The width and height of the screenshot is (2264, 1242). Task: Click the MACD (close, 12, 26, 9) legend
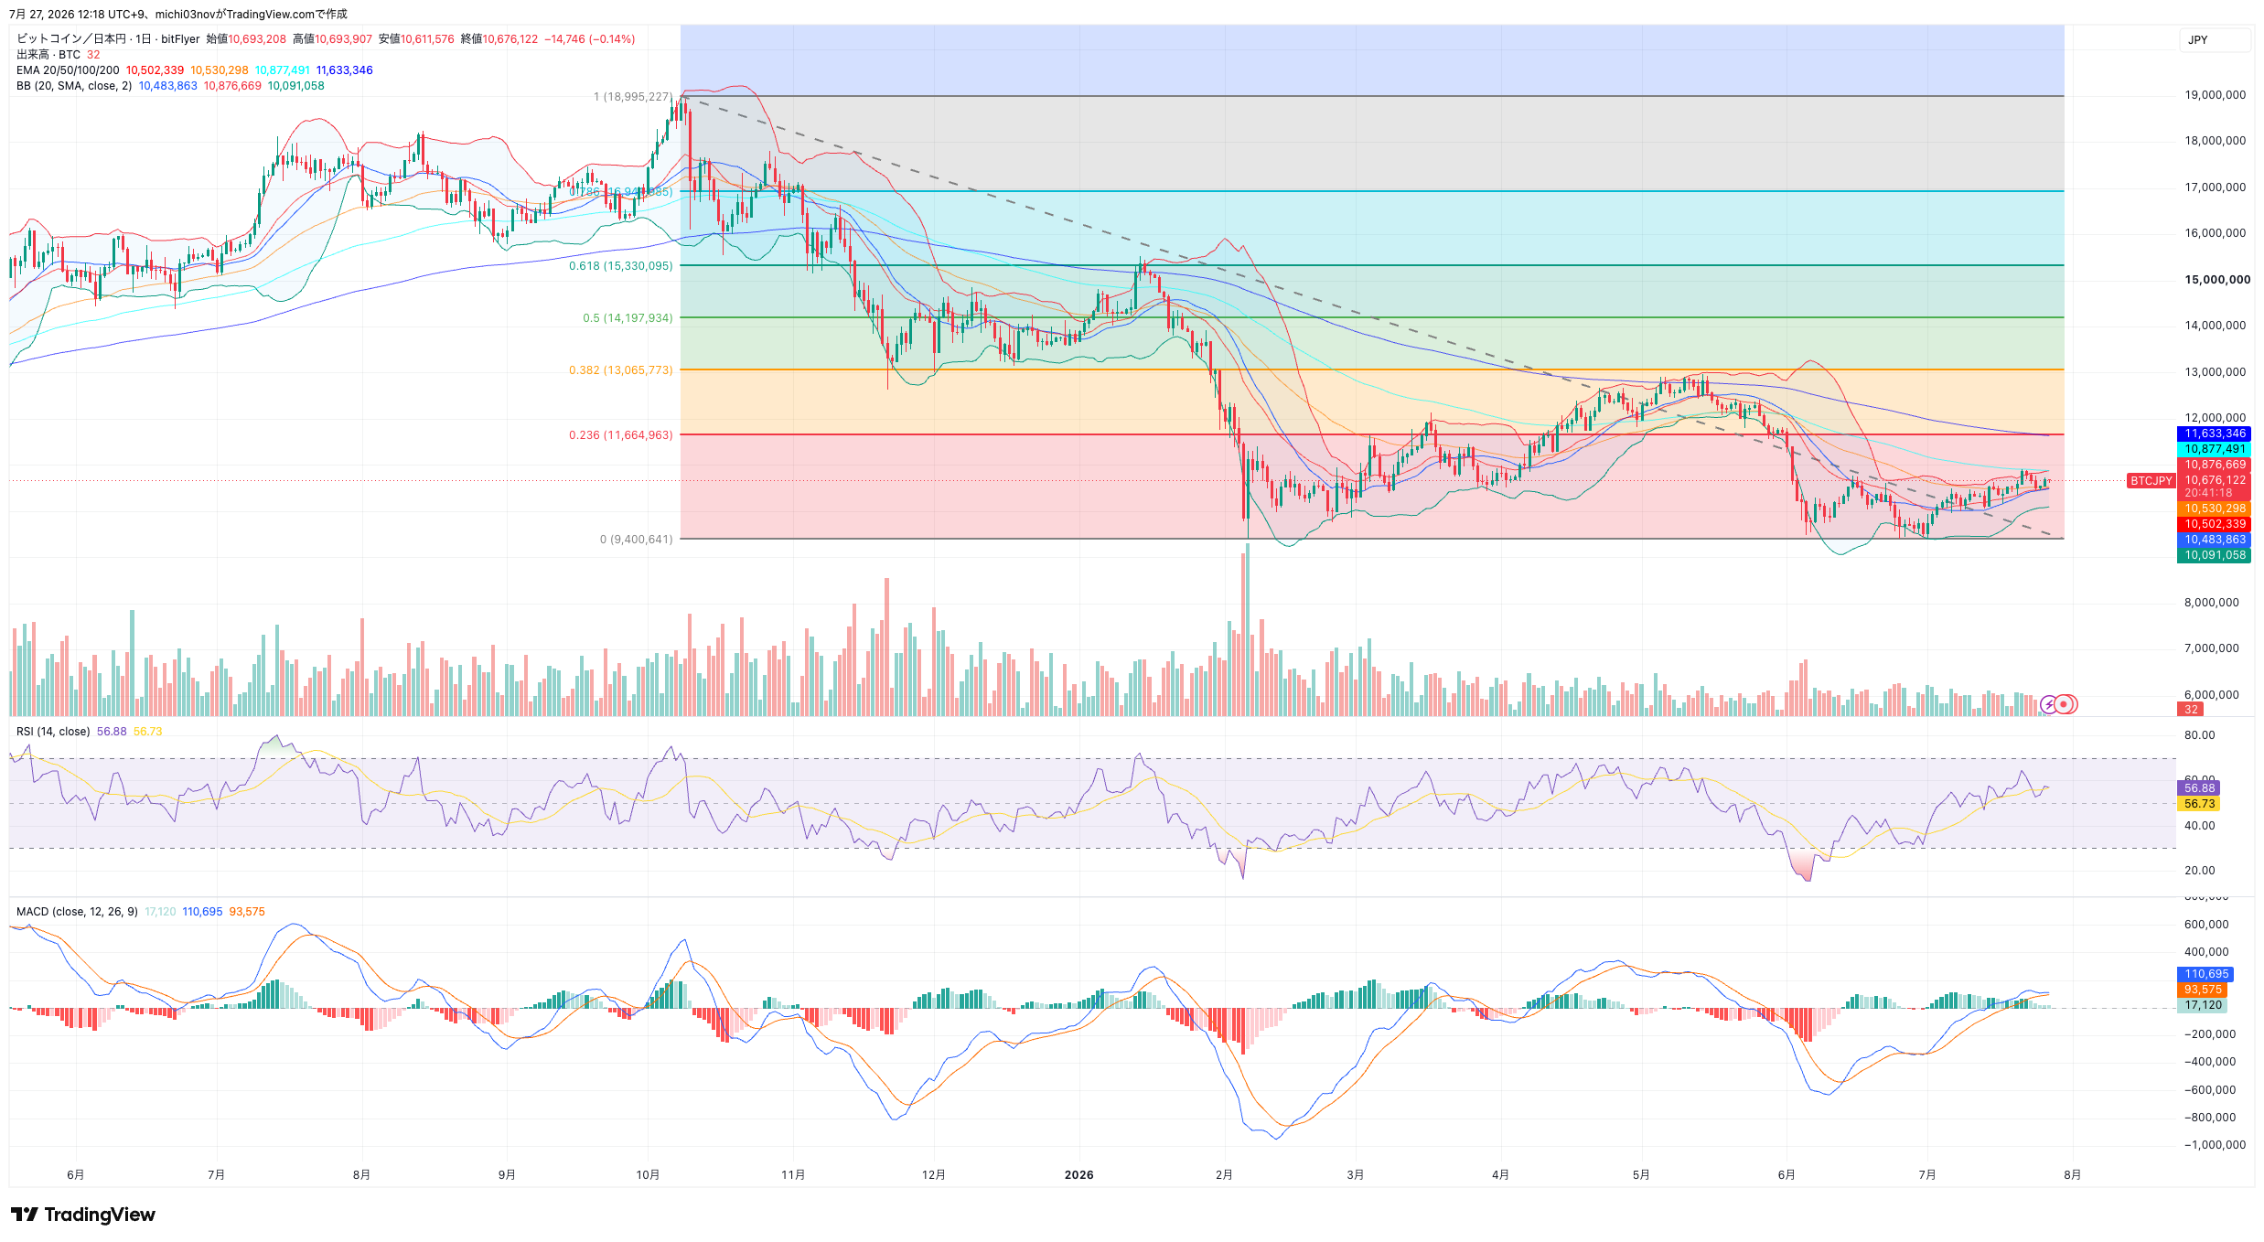pyautogui.click(x=77, y=912)
